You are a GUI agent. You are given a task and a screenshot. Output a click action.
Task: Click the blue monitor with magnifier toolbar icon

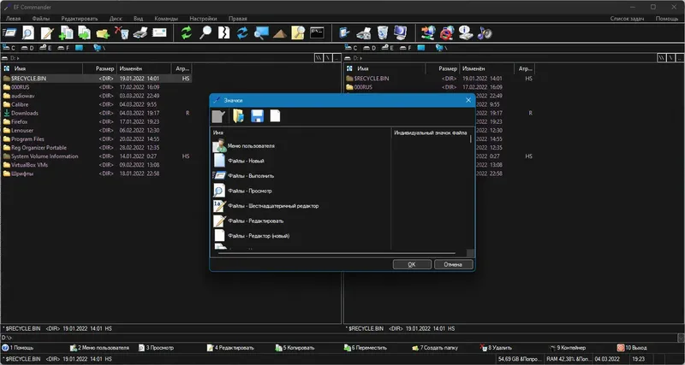click(261, 33)
